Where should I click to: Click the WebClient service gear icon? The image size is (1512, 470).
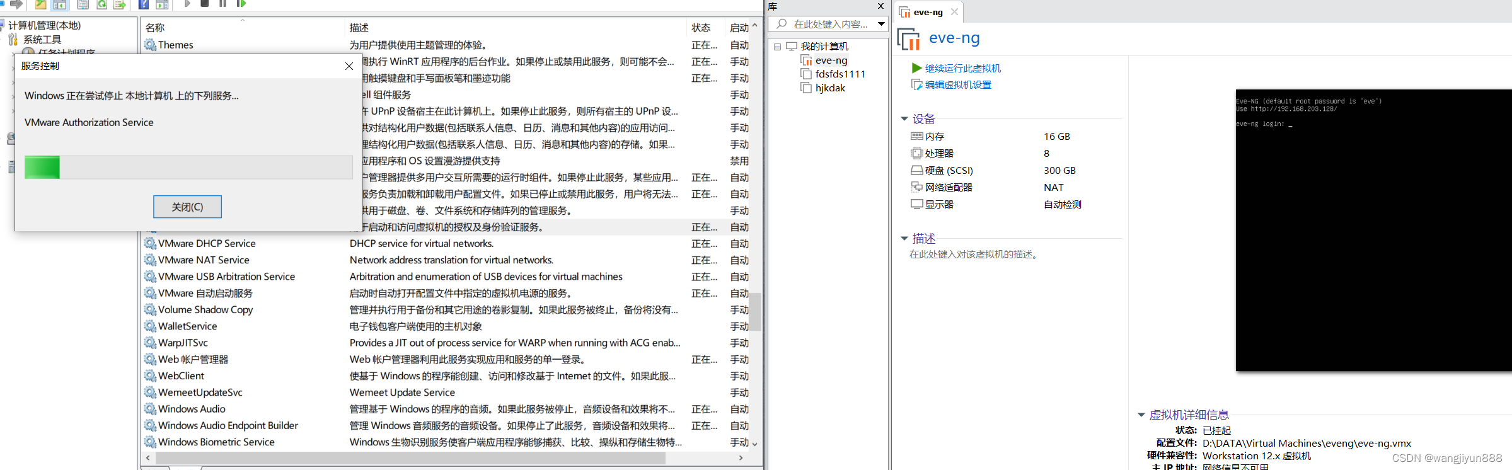(150, 375)
